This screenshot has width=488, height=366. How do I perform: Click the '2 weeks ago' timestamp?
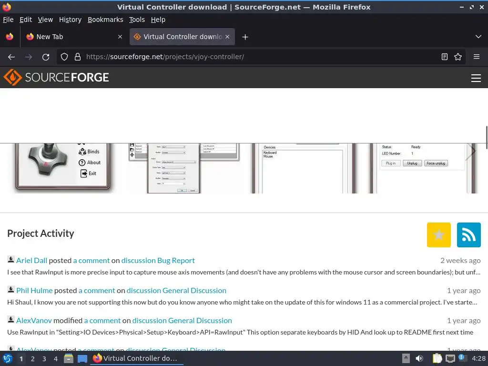[x=460, y=261]
